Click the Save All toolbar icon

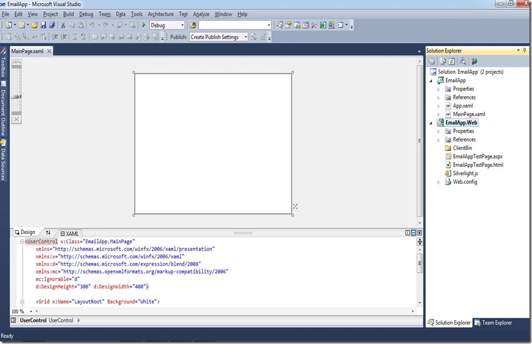tap(52, 25)
